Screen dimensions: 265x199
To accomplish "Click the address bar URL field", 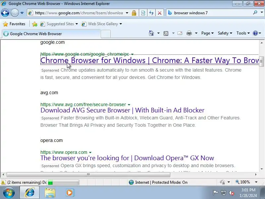I will pos(79,13).
